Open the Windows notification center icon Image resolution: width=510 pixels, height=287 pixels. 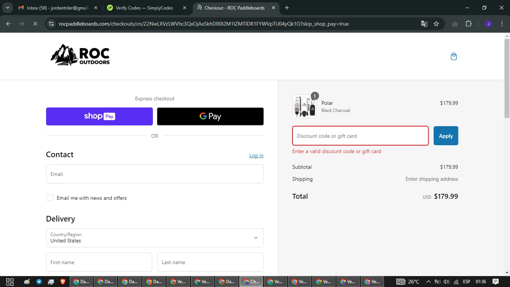(x=496, y=282)
